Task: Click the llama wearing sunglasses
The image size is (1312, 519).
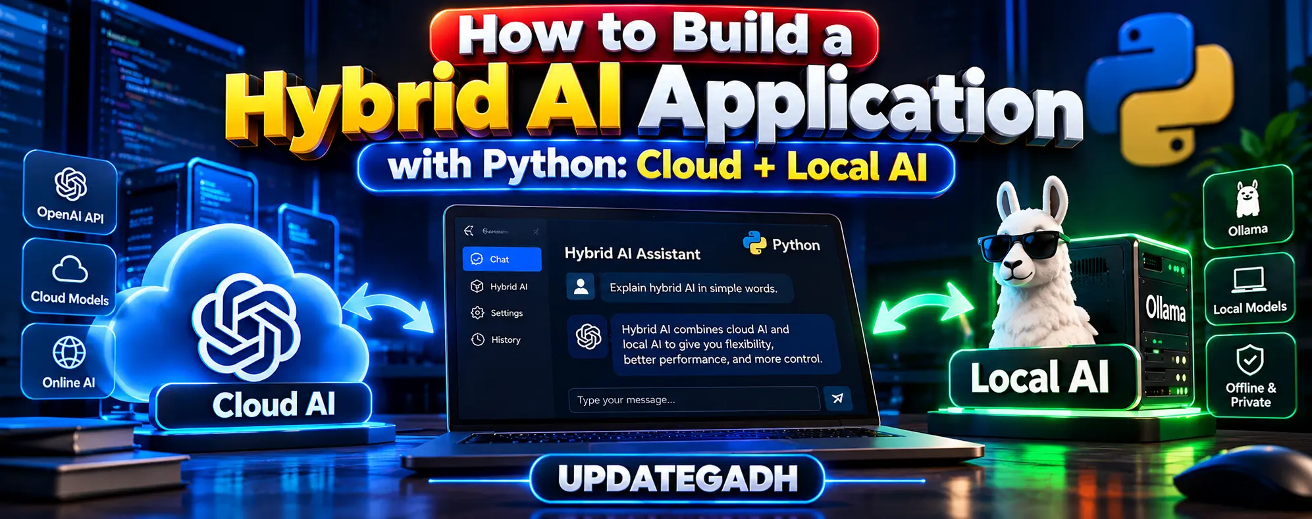Action: point(1035,263)
